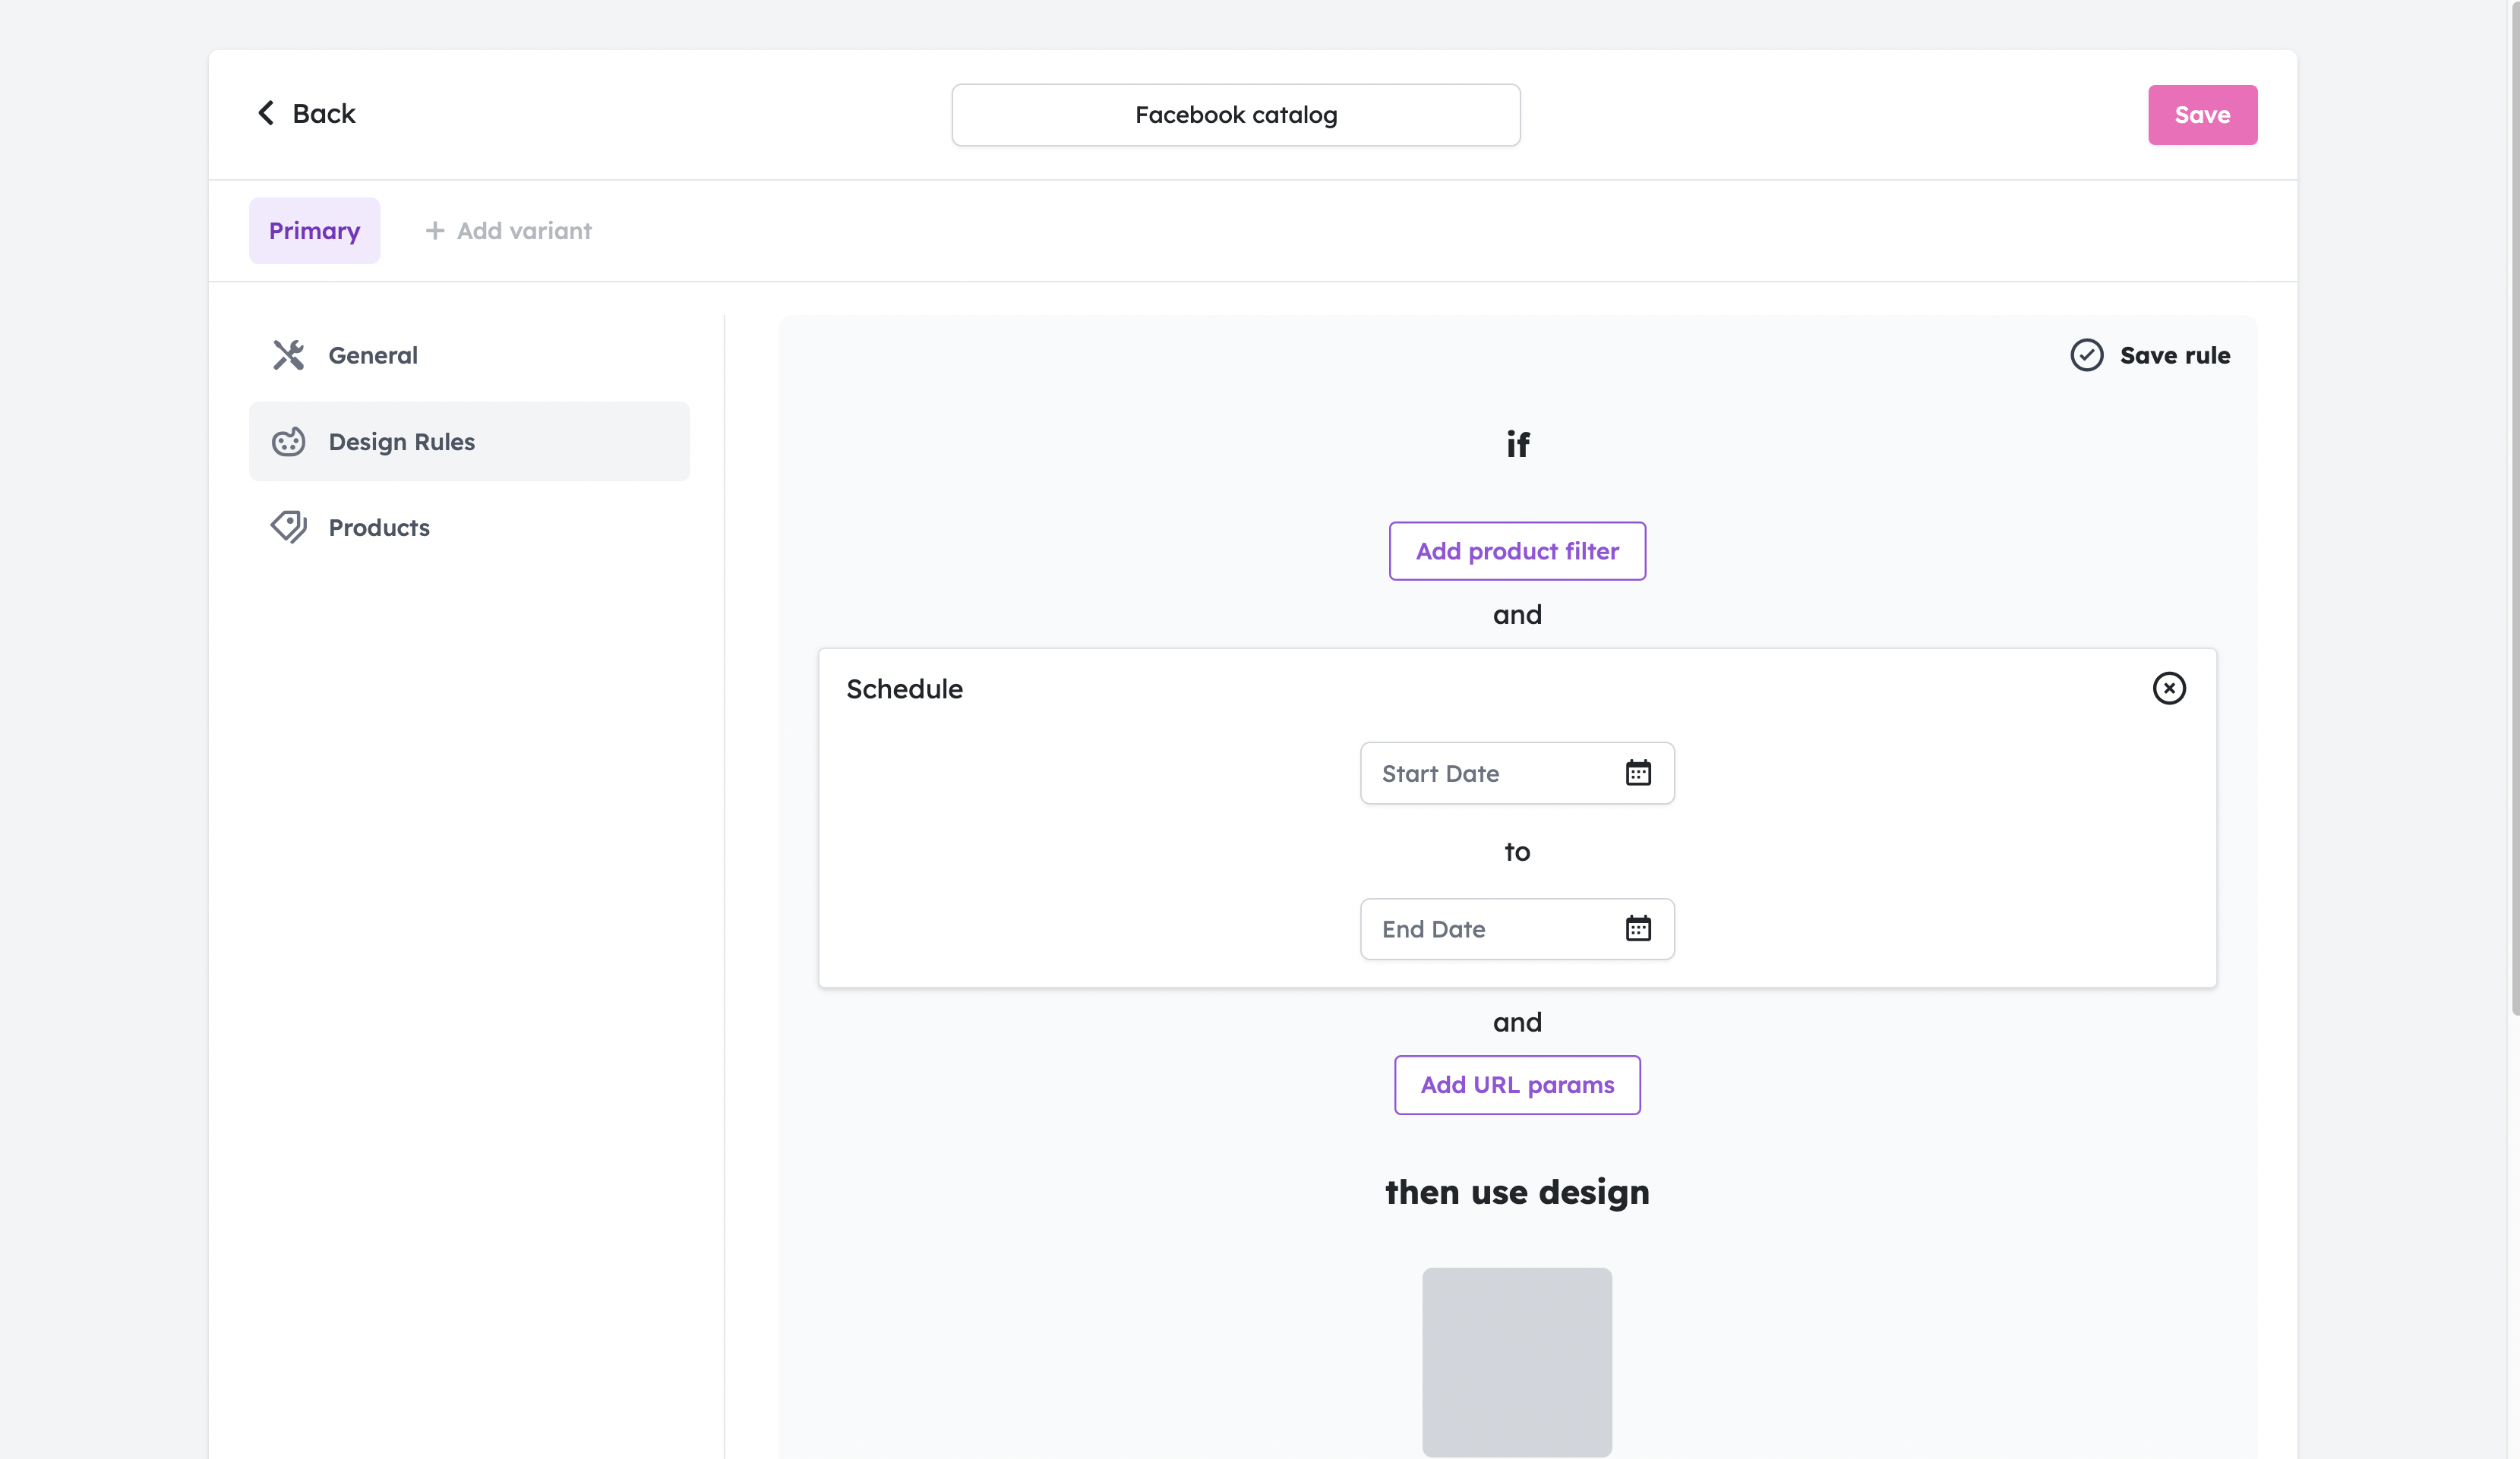Open the Design Rules section
The width and height of the screenshot is (2520, 1459).
(469, 442)
